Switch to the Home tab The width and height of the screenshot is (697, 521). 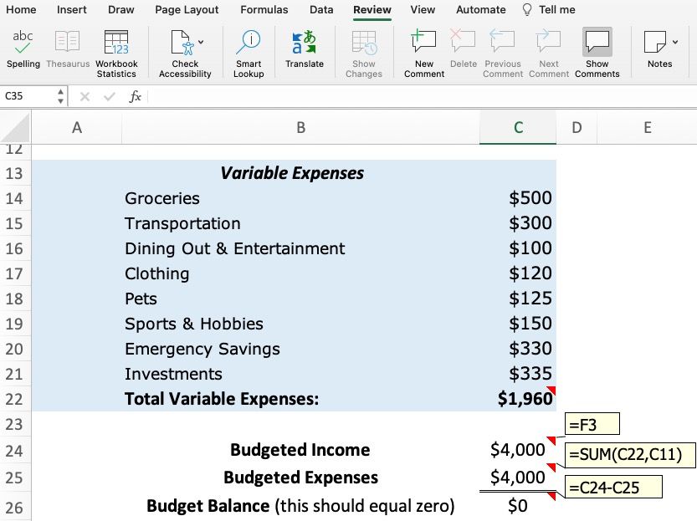coord(21,10)
